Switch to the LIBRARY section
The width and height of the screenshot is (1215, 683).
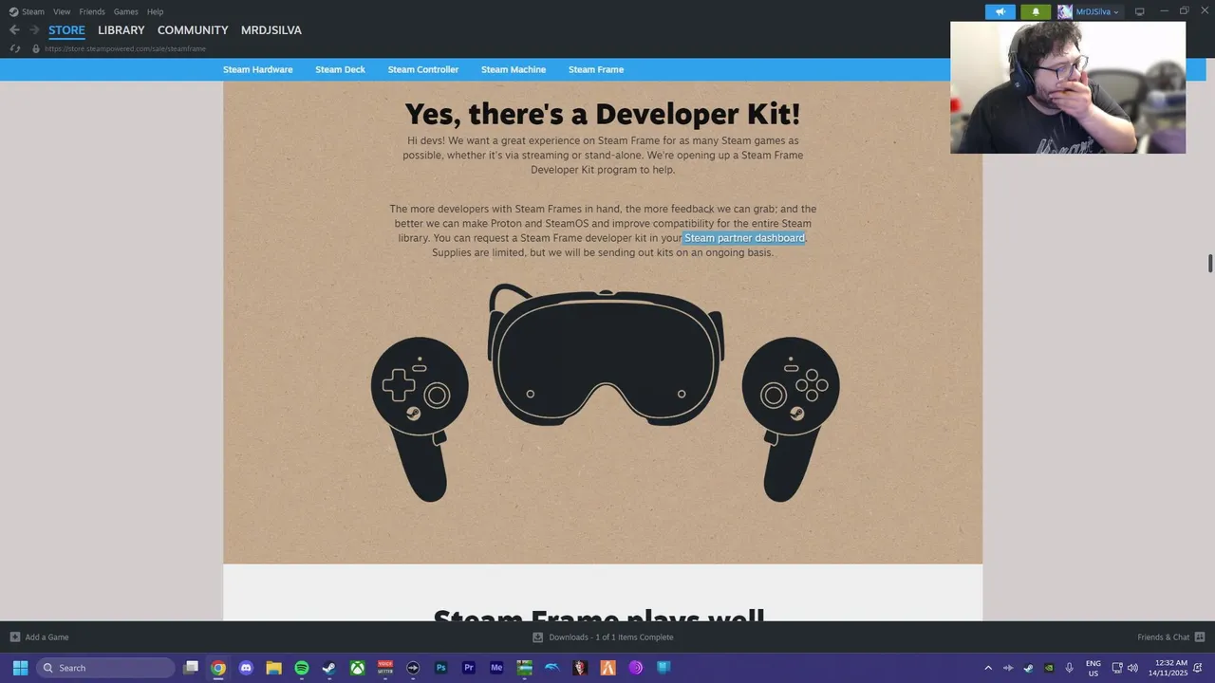coord(121,30)
